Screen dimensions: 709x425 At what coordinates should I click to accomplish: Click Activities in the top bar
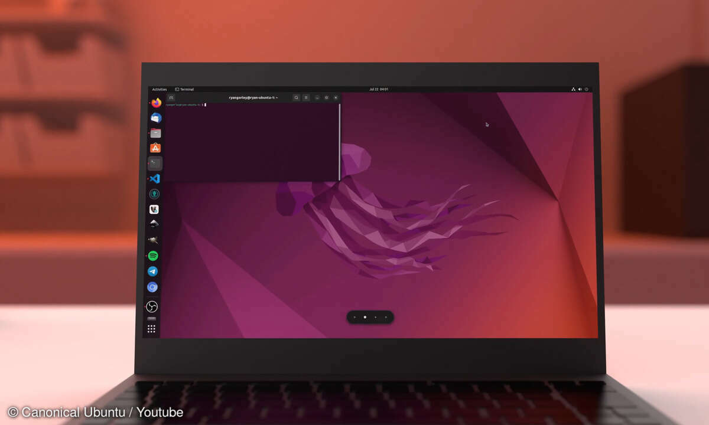(160, 89)
